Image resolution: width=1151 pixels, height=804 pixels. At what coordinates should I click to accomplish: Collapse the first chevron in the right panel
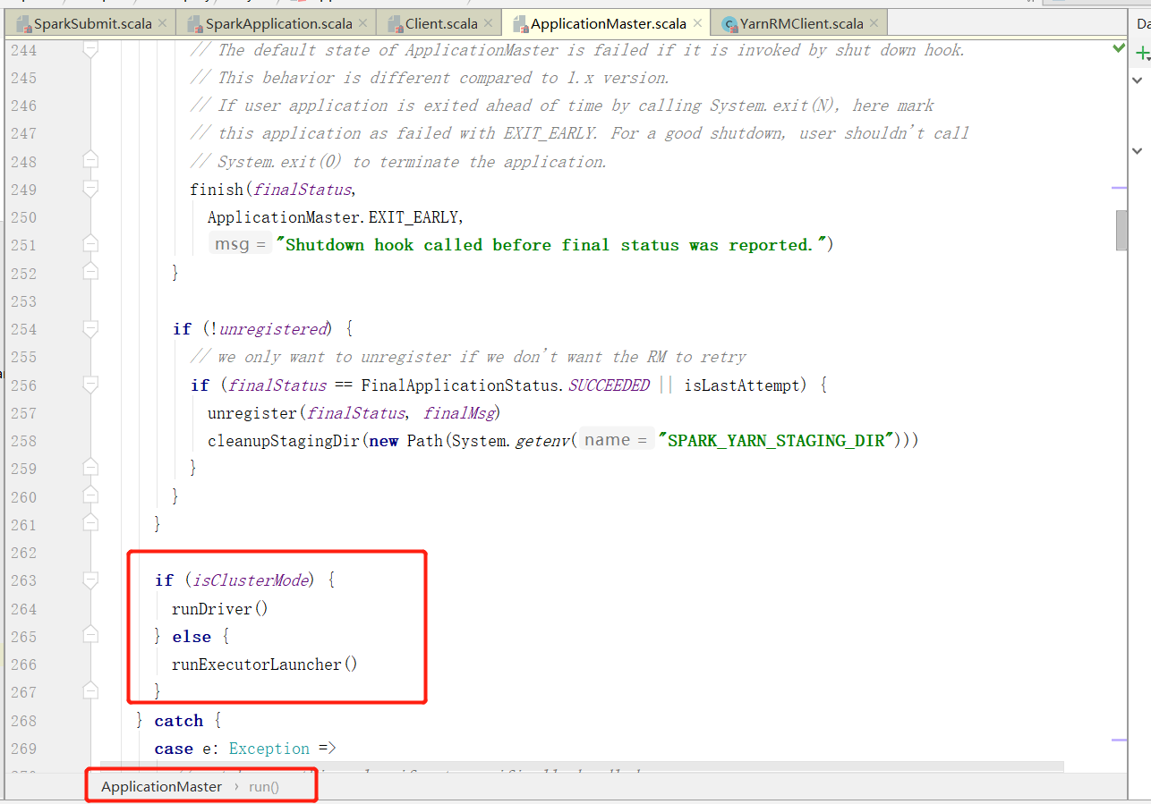1138,80
